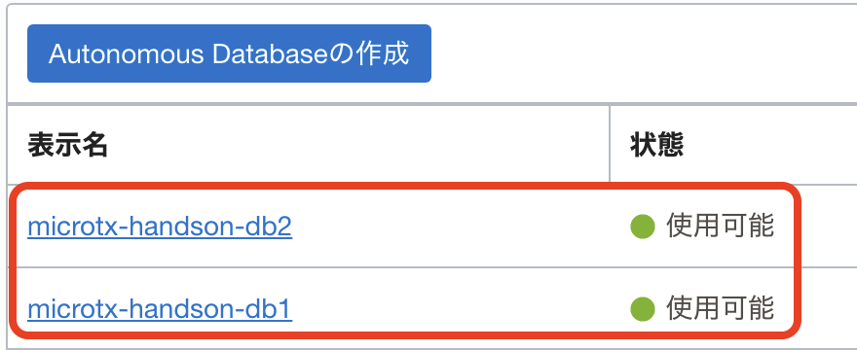Viewport: 857px width, 350px height.
Task: Open the microtx-handson-db1 database link
Action: coord(160,309)
